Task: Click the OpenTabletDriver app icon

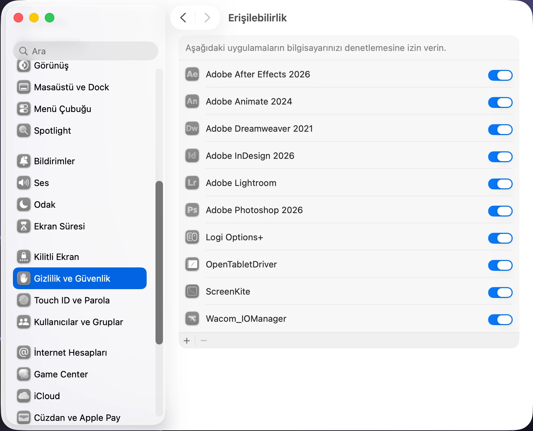Action: click(192, 264)
